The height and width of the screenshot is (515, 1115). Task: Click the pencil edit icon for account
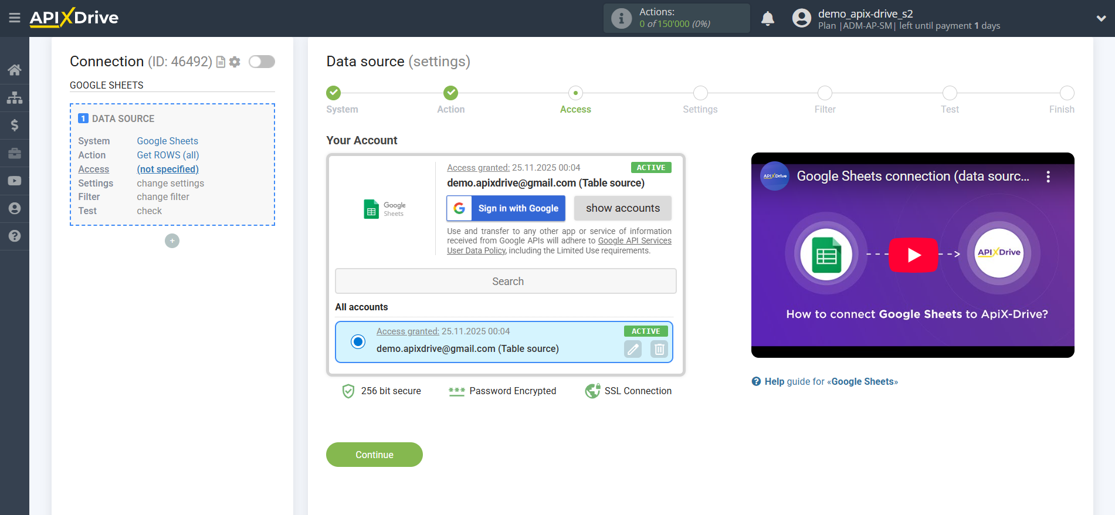(633, 349)
